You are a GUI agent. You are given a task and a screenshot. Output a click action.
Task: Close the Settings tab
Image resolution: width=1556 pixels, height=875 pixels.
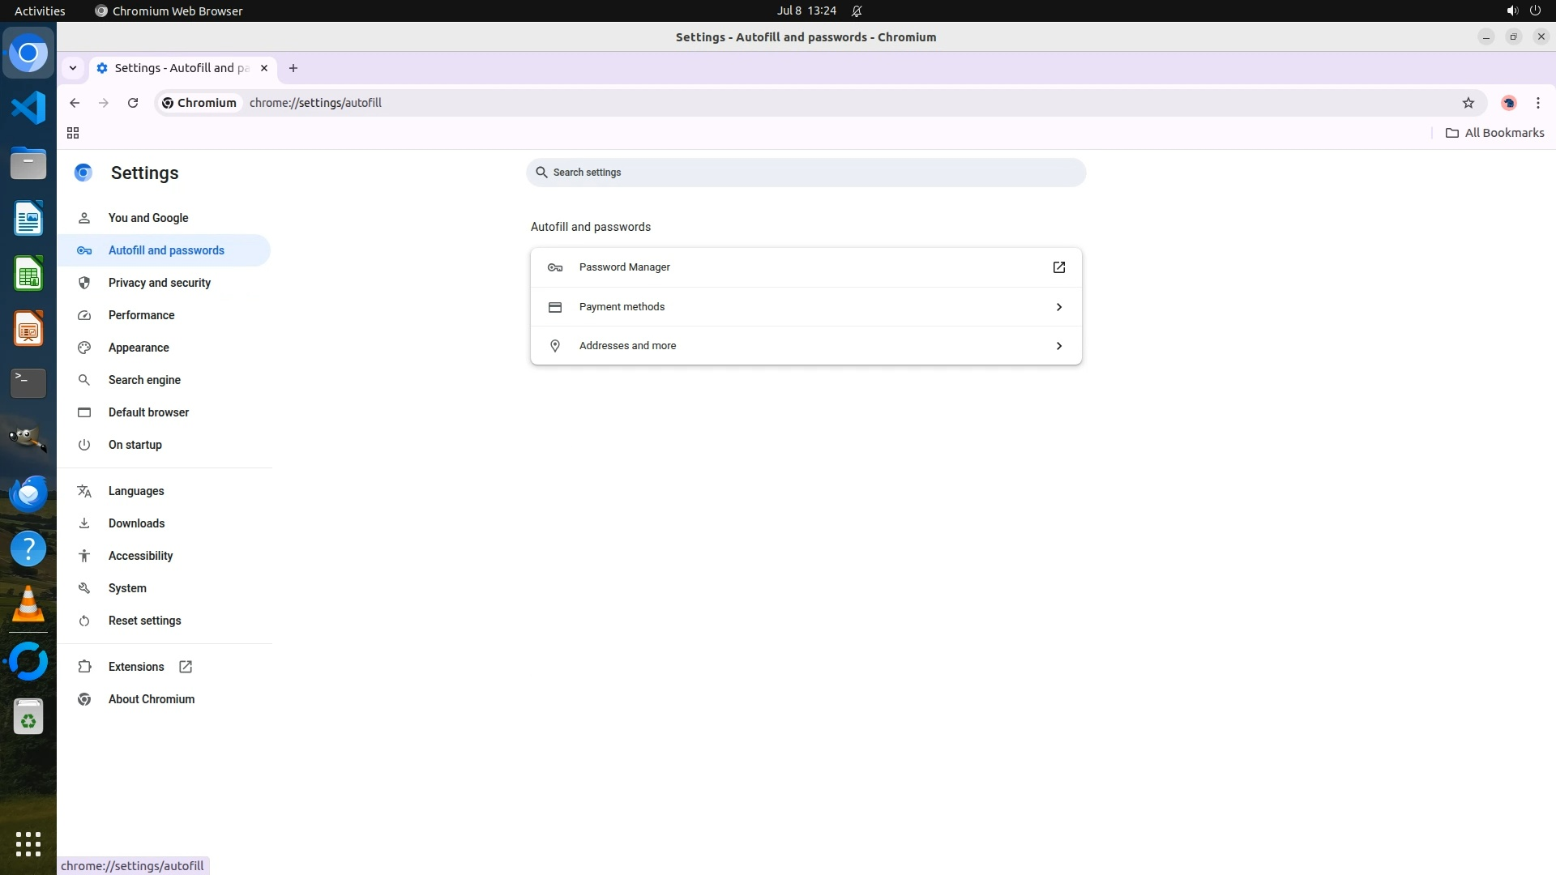(264, 68)
